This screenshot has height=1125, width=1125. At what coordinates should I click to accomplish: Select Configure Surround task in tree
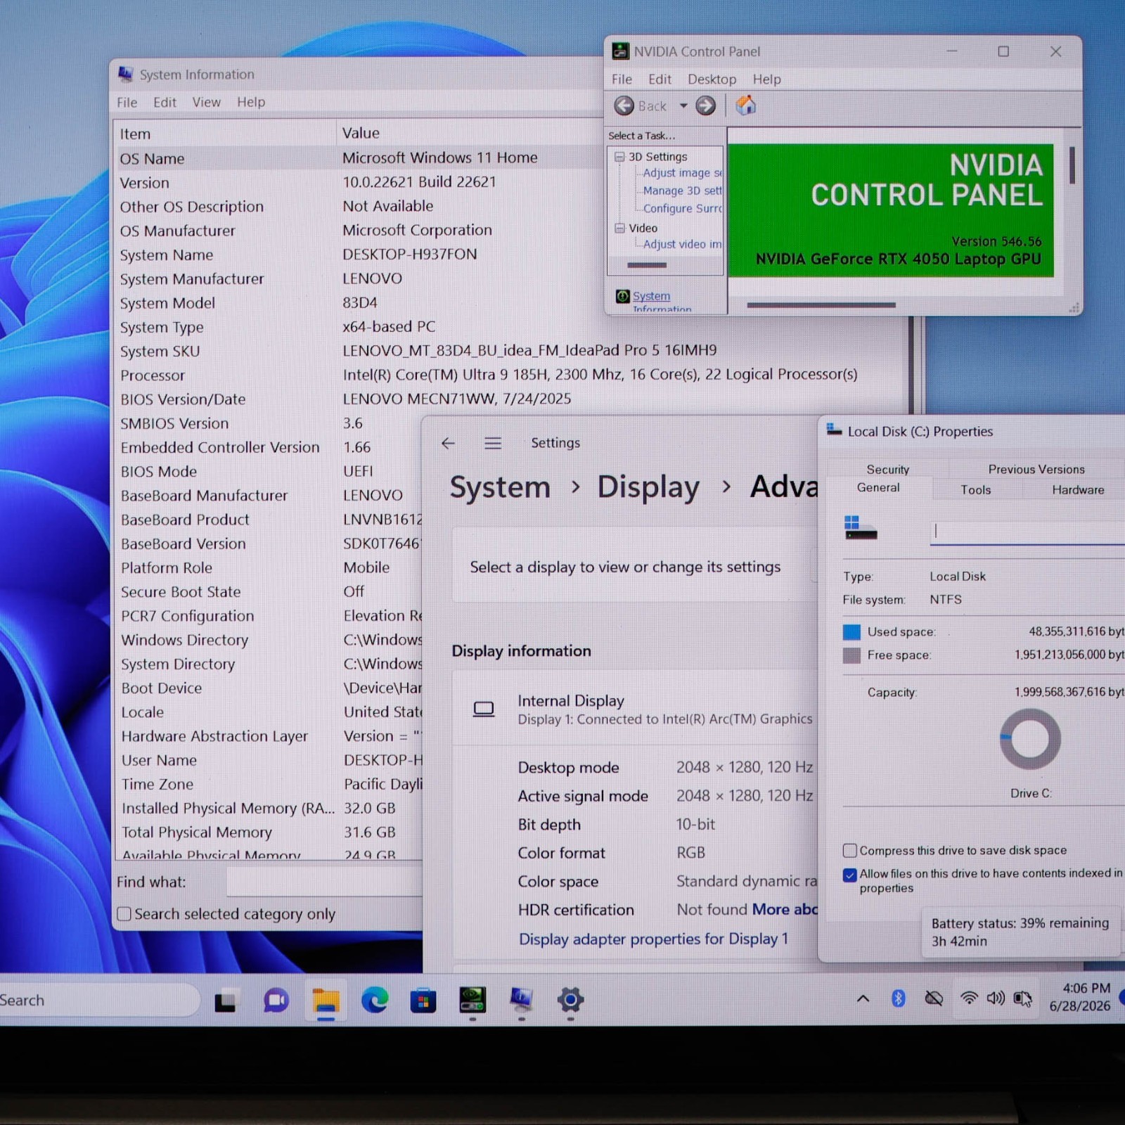tap(682, 208)
